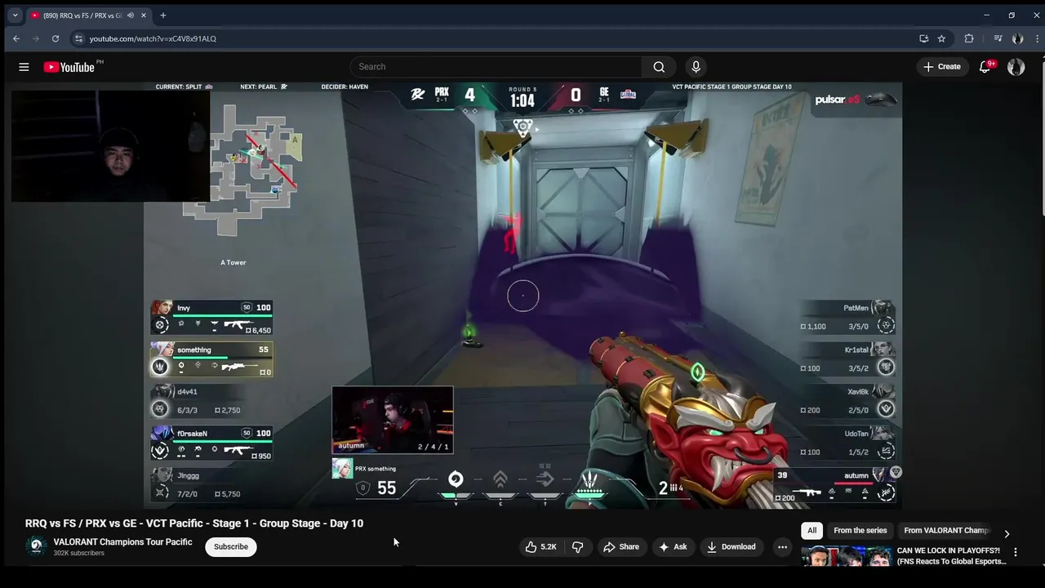Select the All filter chip
Screen dimensions: 1045x588
[x=812, y=530]
